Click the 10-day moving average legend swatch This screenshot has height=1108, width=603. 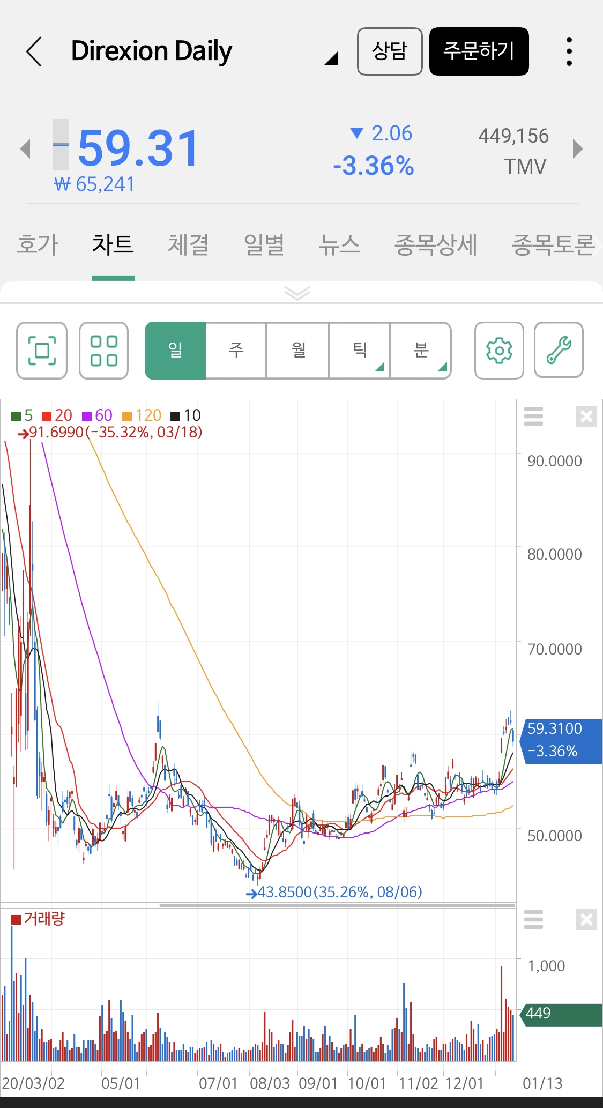pos(175,416)
